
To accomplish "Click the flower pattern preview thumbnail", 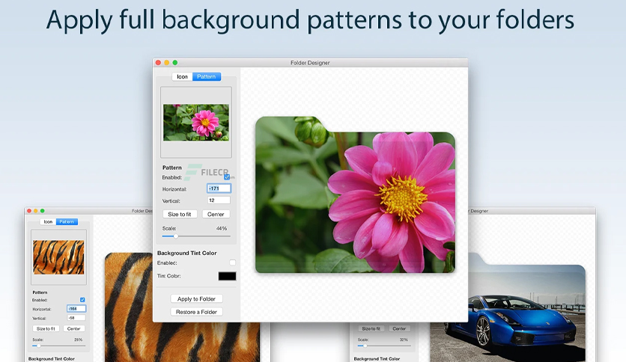I will [196, 123].
